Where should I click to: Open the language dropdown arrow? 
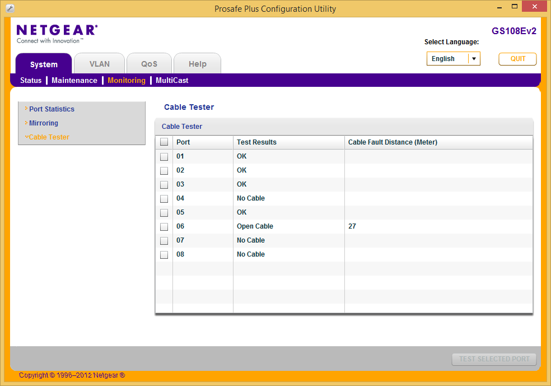tap(474, 59)
